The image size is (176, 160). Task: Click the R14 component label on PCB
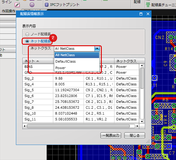(x=169, y=49)
